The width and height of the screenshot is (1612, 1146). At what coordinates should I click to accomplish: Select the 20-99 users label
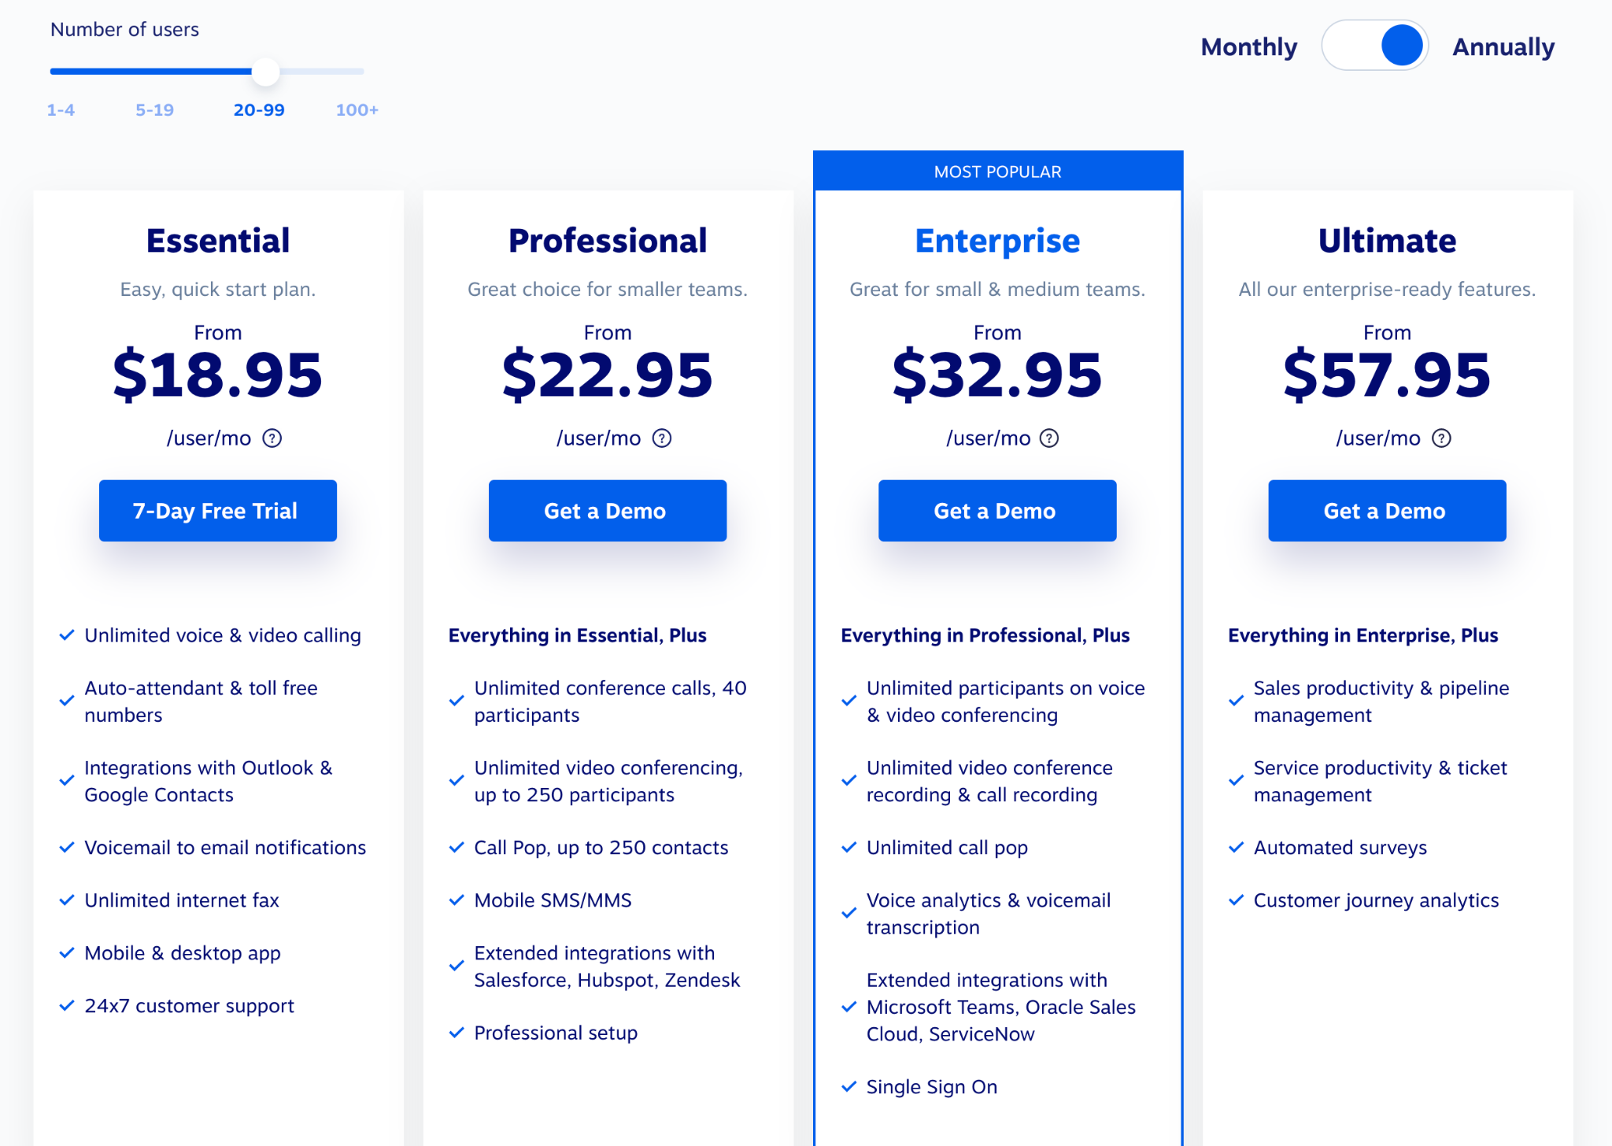259,110
